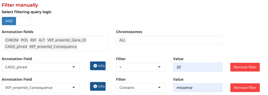Open the CADD_phred row Info button
This screenshot has width=268, height=95.
pyautogui.click(x=98, y=66)
